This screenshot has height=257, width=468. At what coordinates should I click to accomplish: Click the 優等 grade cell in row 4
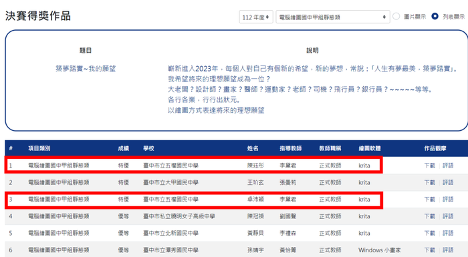tap(123, 216)
